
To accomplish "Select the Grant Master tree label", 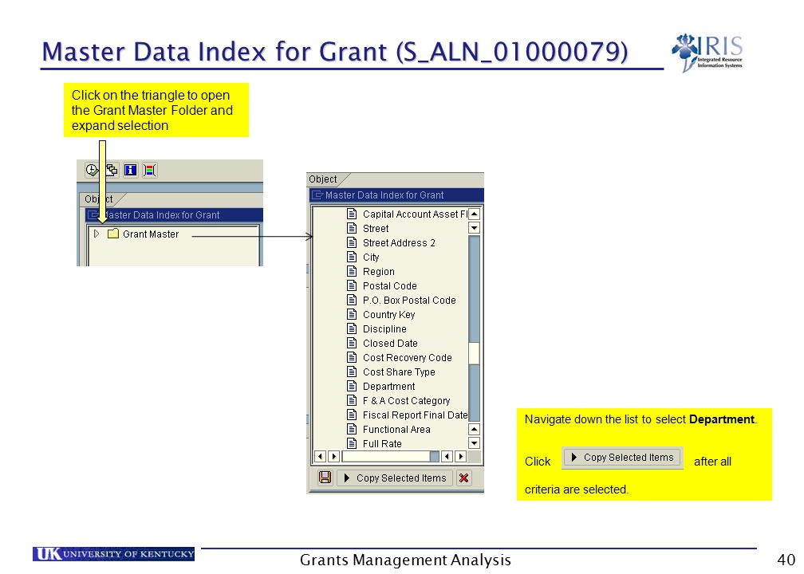I will coord(151,234).
